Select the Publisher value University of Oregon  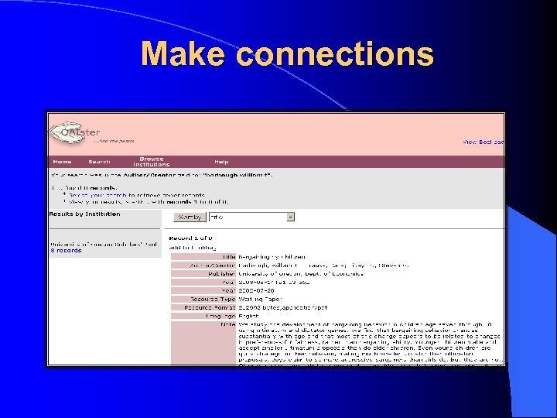301,274
